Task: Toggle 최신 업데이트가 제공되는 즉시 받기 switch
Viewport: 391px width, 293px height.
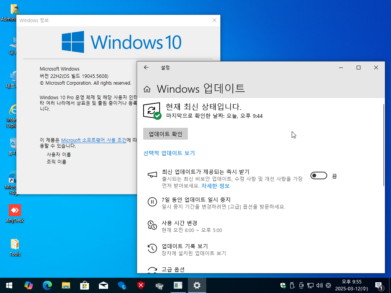Action: pyautogui.click(x=319, y=175)
